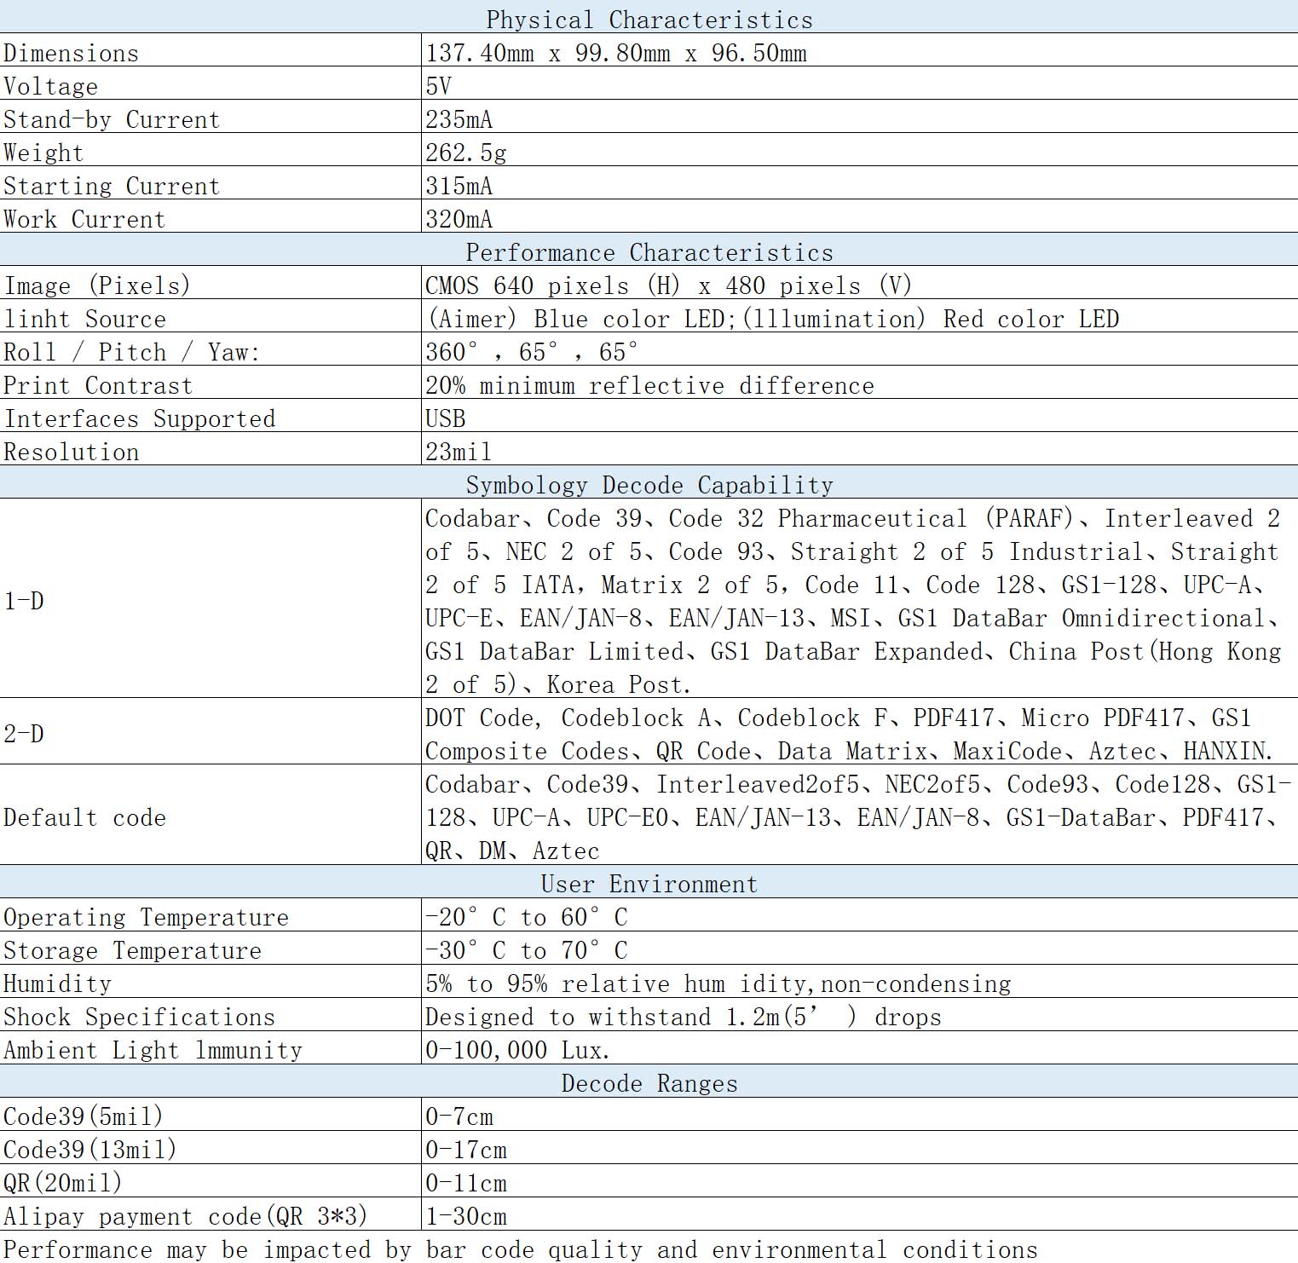Click the Performance Characteristics section header

coord(649,252)
